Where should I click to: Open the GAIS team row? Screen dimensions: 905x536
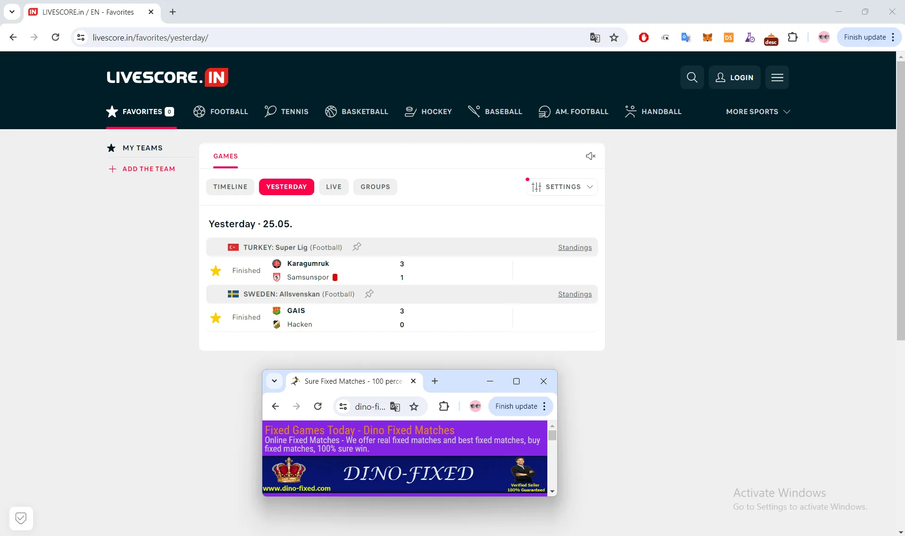[x=296, y=311]
